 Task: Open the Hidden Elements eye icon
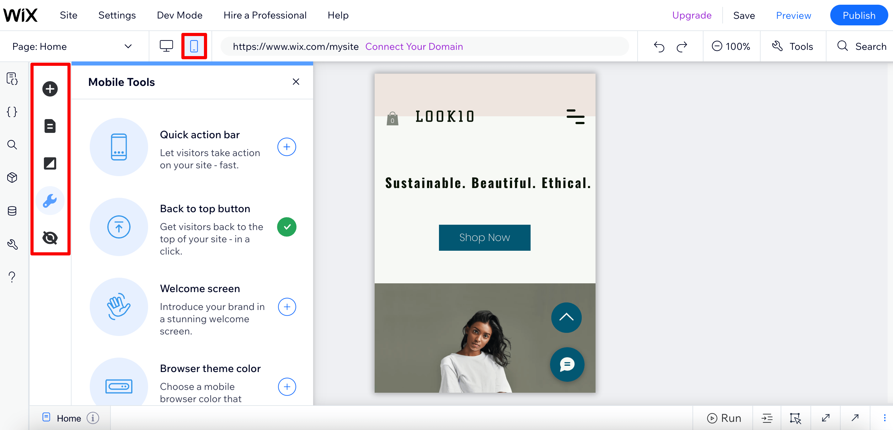[x=50, y=238]
